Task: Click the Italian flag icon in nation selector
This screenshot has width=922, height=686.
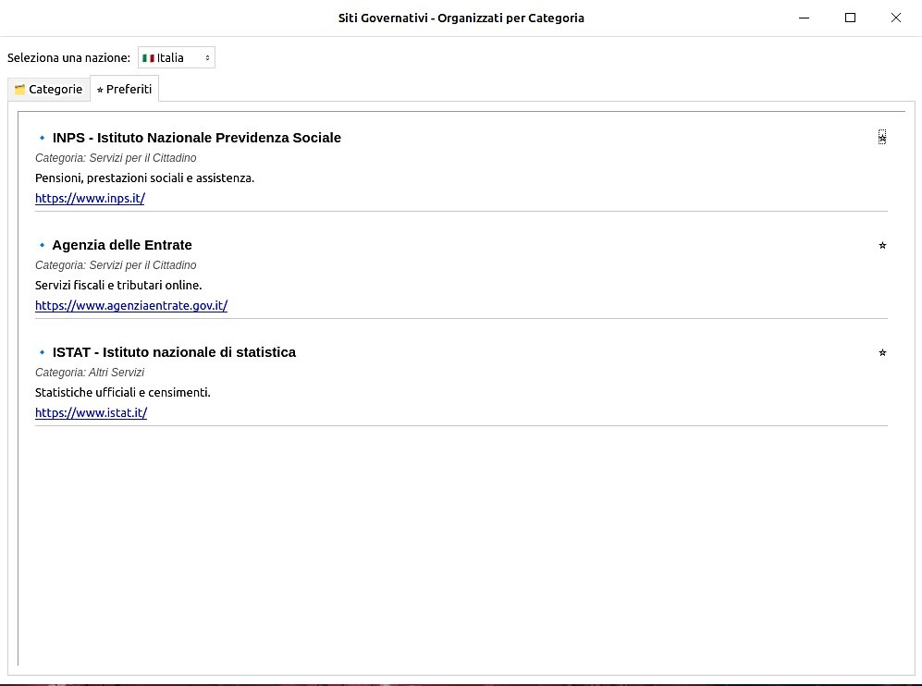Action: tap(148, 57)
